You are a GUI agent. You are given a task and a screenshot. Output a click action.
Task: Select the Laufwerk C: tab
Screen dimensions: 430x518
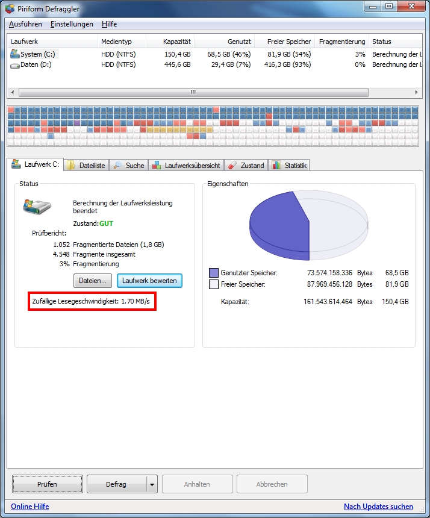click(x=35, y=164)
